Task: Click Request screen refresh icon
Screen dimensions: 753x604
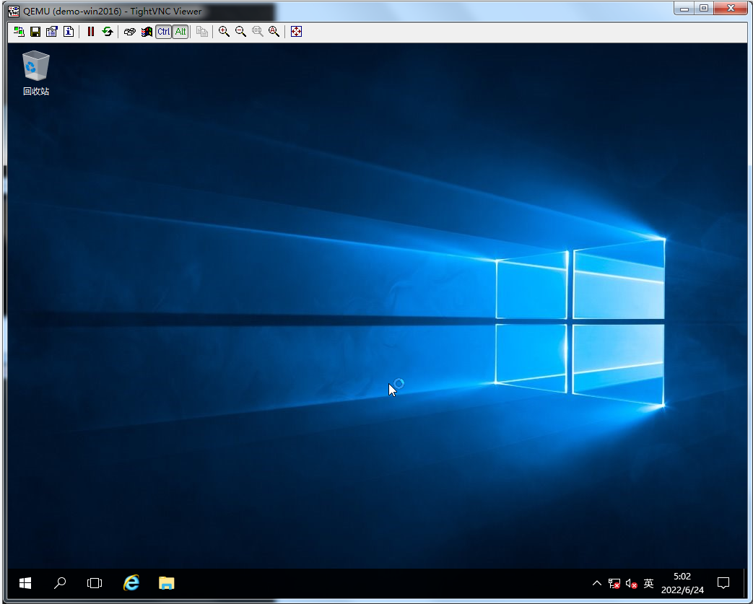Action: [x=108, y=32]
